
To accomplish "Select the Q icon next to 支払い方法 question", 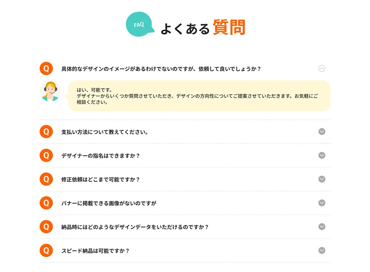I will pyautogui.click(x=46, y=132).
